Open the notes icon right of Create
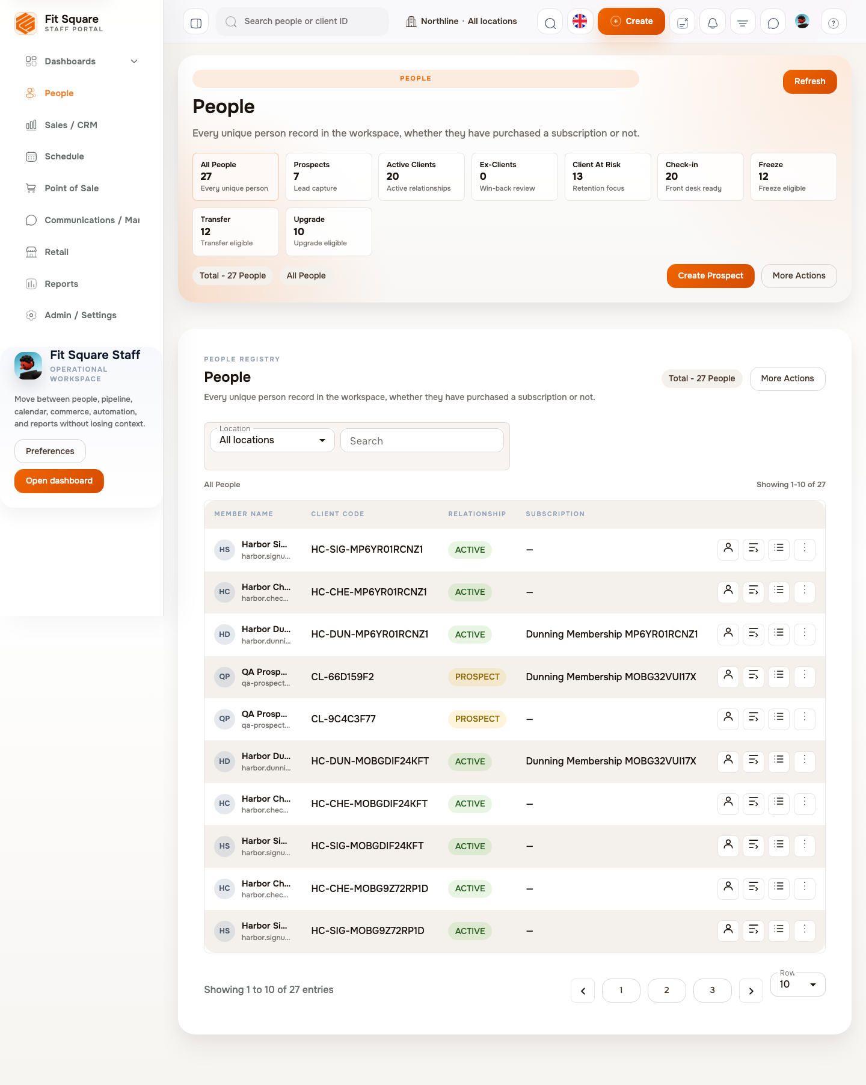 [x=683, y=22]
